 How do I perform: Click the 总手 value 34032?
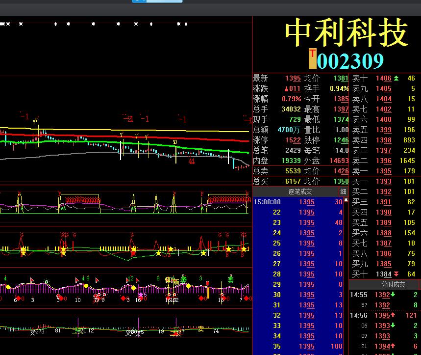pos(291,109)
